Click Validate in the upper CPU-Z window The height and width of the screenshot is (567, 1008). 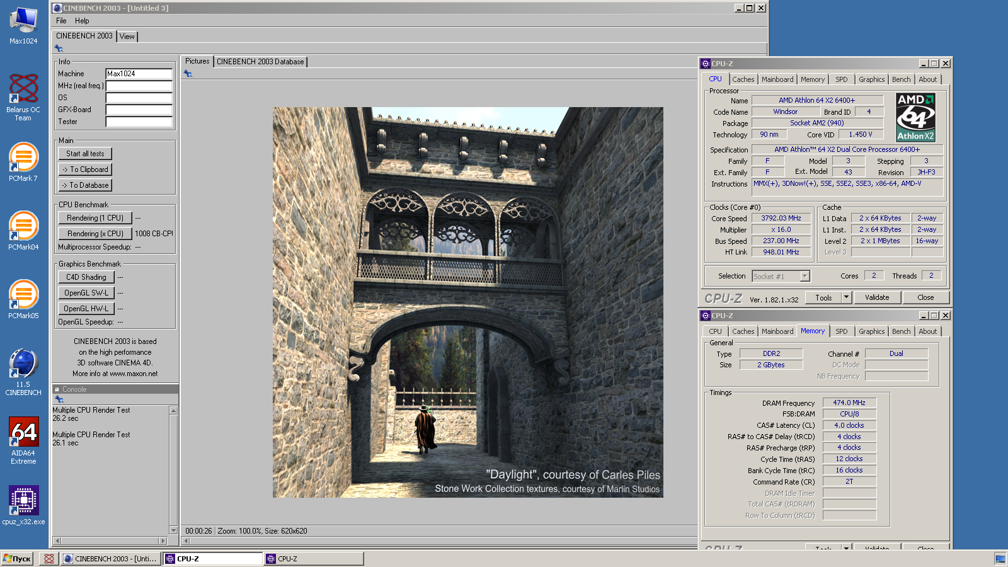877,297
